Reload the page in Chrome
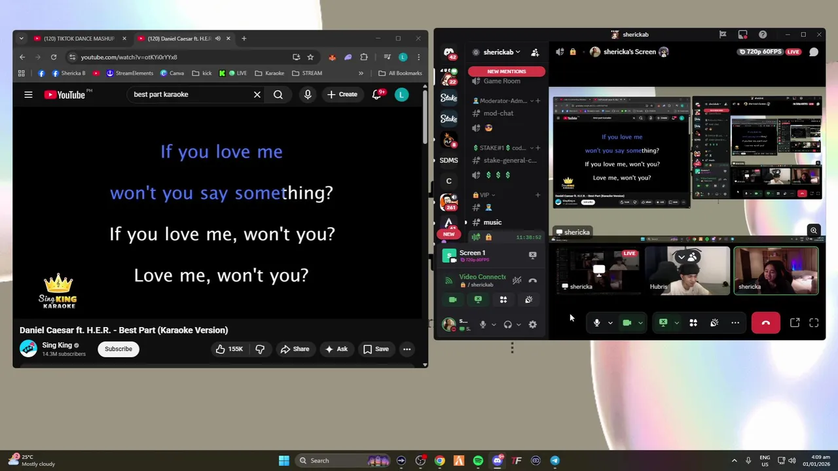 coord(54,57)
